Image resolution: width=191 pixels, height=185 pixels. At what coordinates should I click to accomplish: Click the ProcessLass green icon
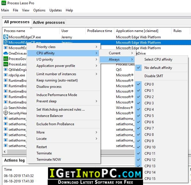click(x=6, y=64)
